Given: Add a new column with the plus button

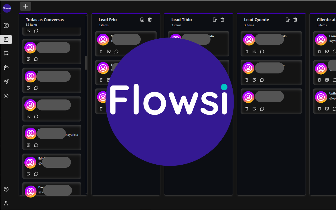Looking at the screenshot, I should (25, 6).
